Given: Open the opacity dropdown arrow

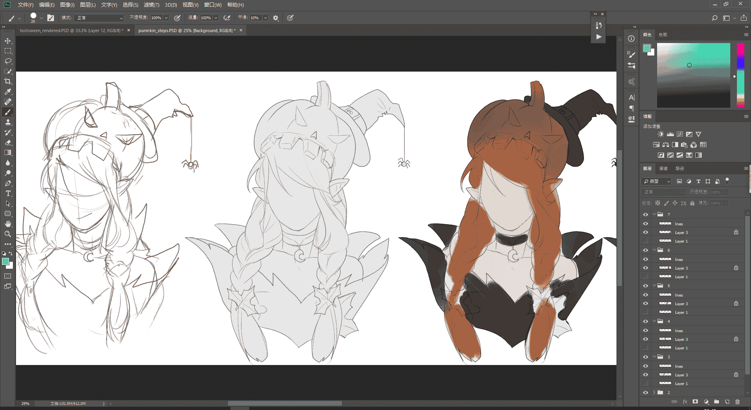Looking at the screenshot, I should [x=166, y=18].
